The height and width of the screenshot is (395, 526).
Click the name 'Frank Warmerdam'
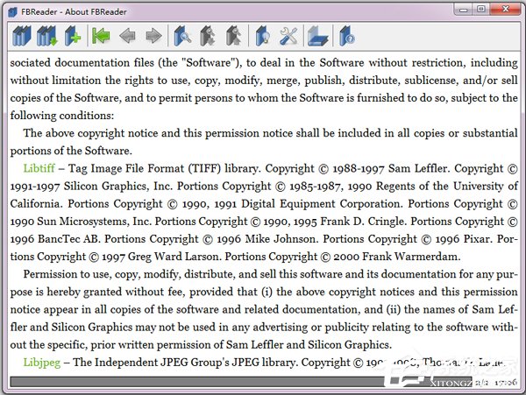coord(410,257)
